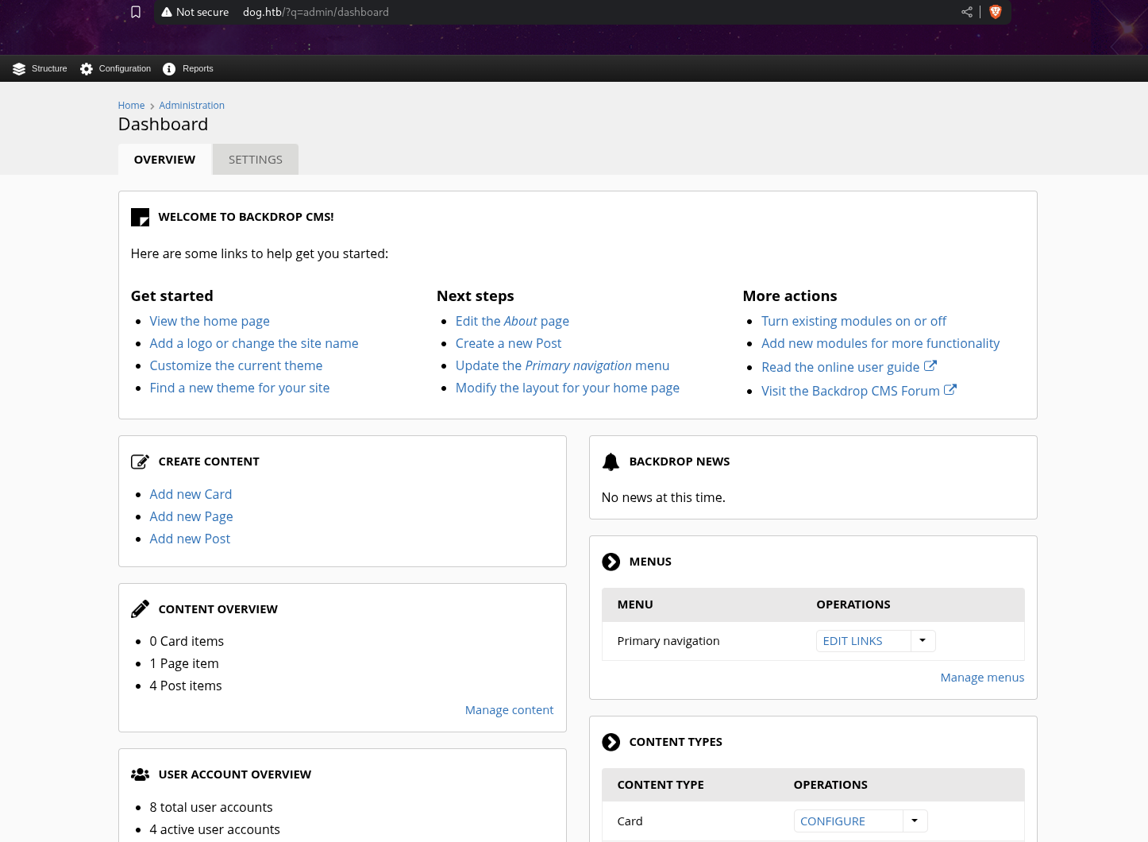
Task: Click external link icon beside Backdrop CMS Forum
Action: (950, 390)
